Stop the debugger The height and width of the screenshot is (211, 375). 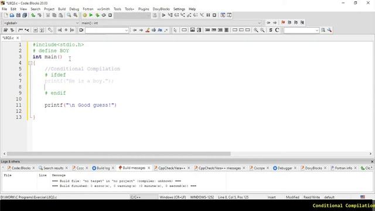[x=214, y=15]
